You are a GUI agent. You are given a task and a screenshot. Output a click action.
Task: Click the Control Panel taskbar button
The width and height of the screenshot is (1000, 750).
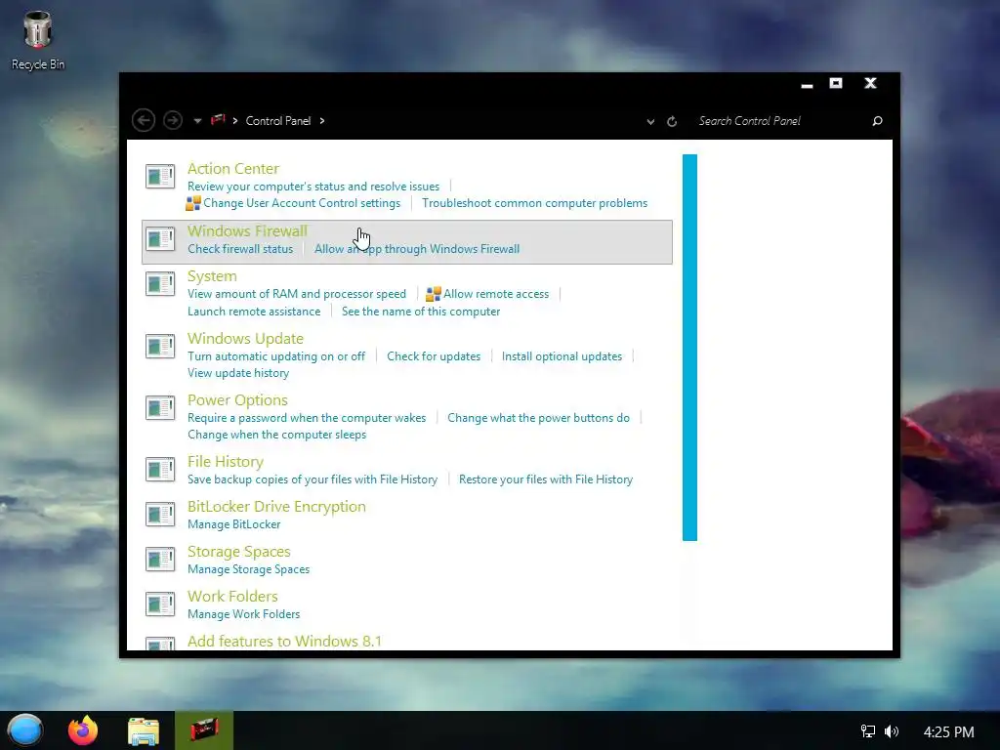point(204,730)
